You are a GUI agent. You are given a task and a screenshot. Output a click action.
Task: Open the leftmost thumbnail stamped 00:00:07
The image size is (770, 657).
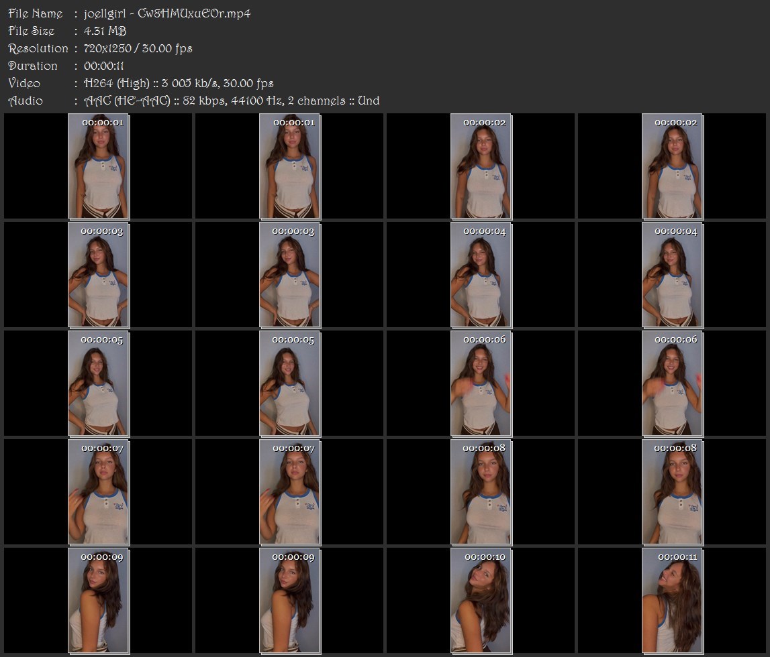tap(98, 492)
